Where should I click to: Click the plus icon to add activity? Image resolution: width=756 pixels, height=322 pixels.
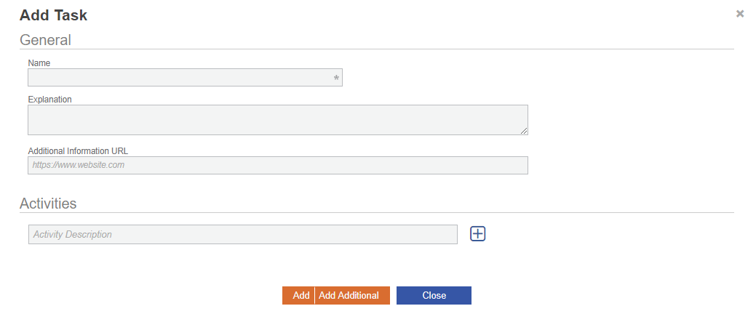click(x=477, y=233)
